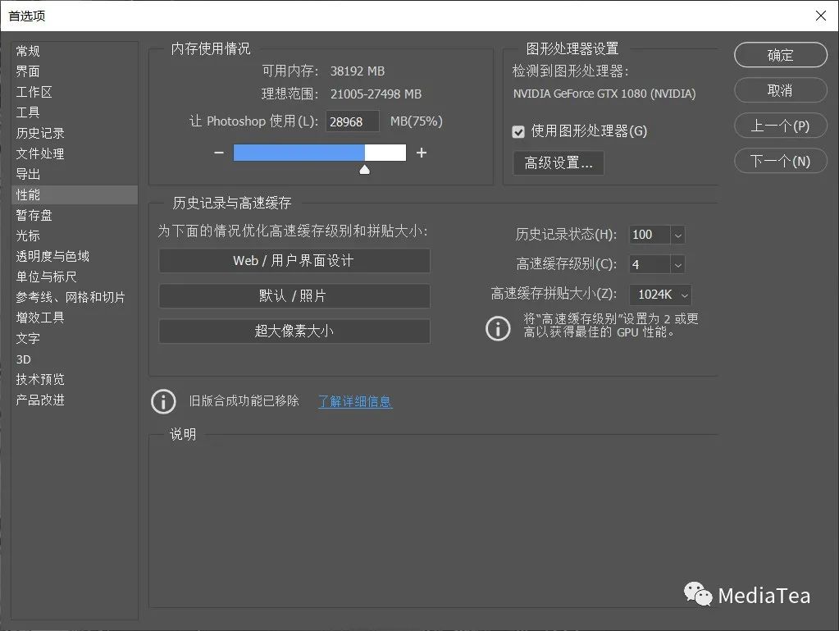Open the 导出 preferences category
Screen dimensions: 839x631
click(x=28, y=174)
